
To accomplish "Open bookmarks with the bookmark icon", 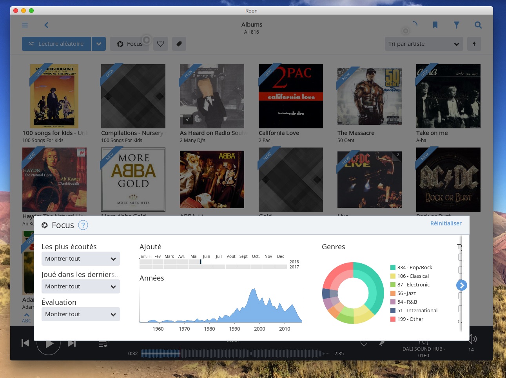I will 435,25.
